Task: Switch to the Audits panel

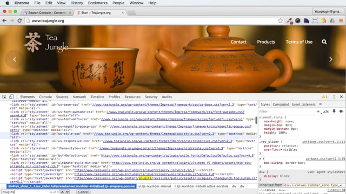Action: [x=167, y=97]
